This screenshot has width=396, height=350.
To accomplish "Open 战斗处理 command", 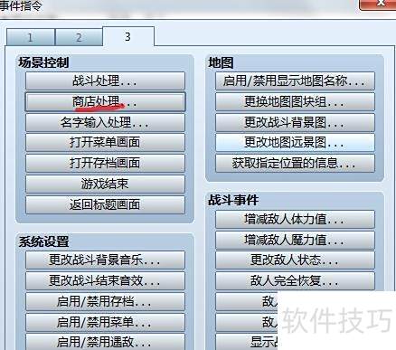I will click(105, 80).
